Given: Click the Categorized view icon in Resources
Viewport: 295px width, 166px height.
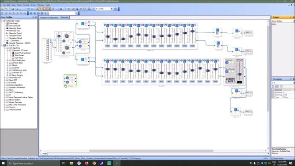Looking at the screenshot, I should click(x=273, y=86).
